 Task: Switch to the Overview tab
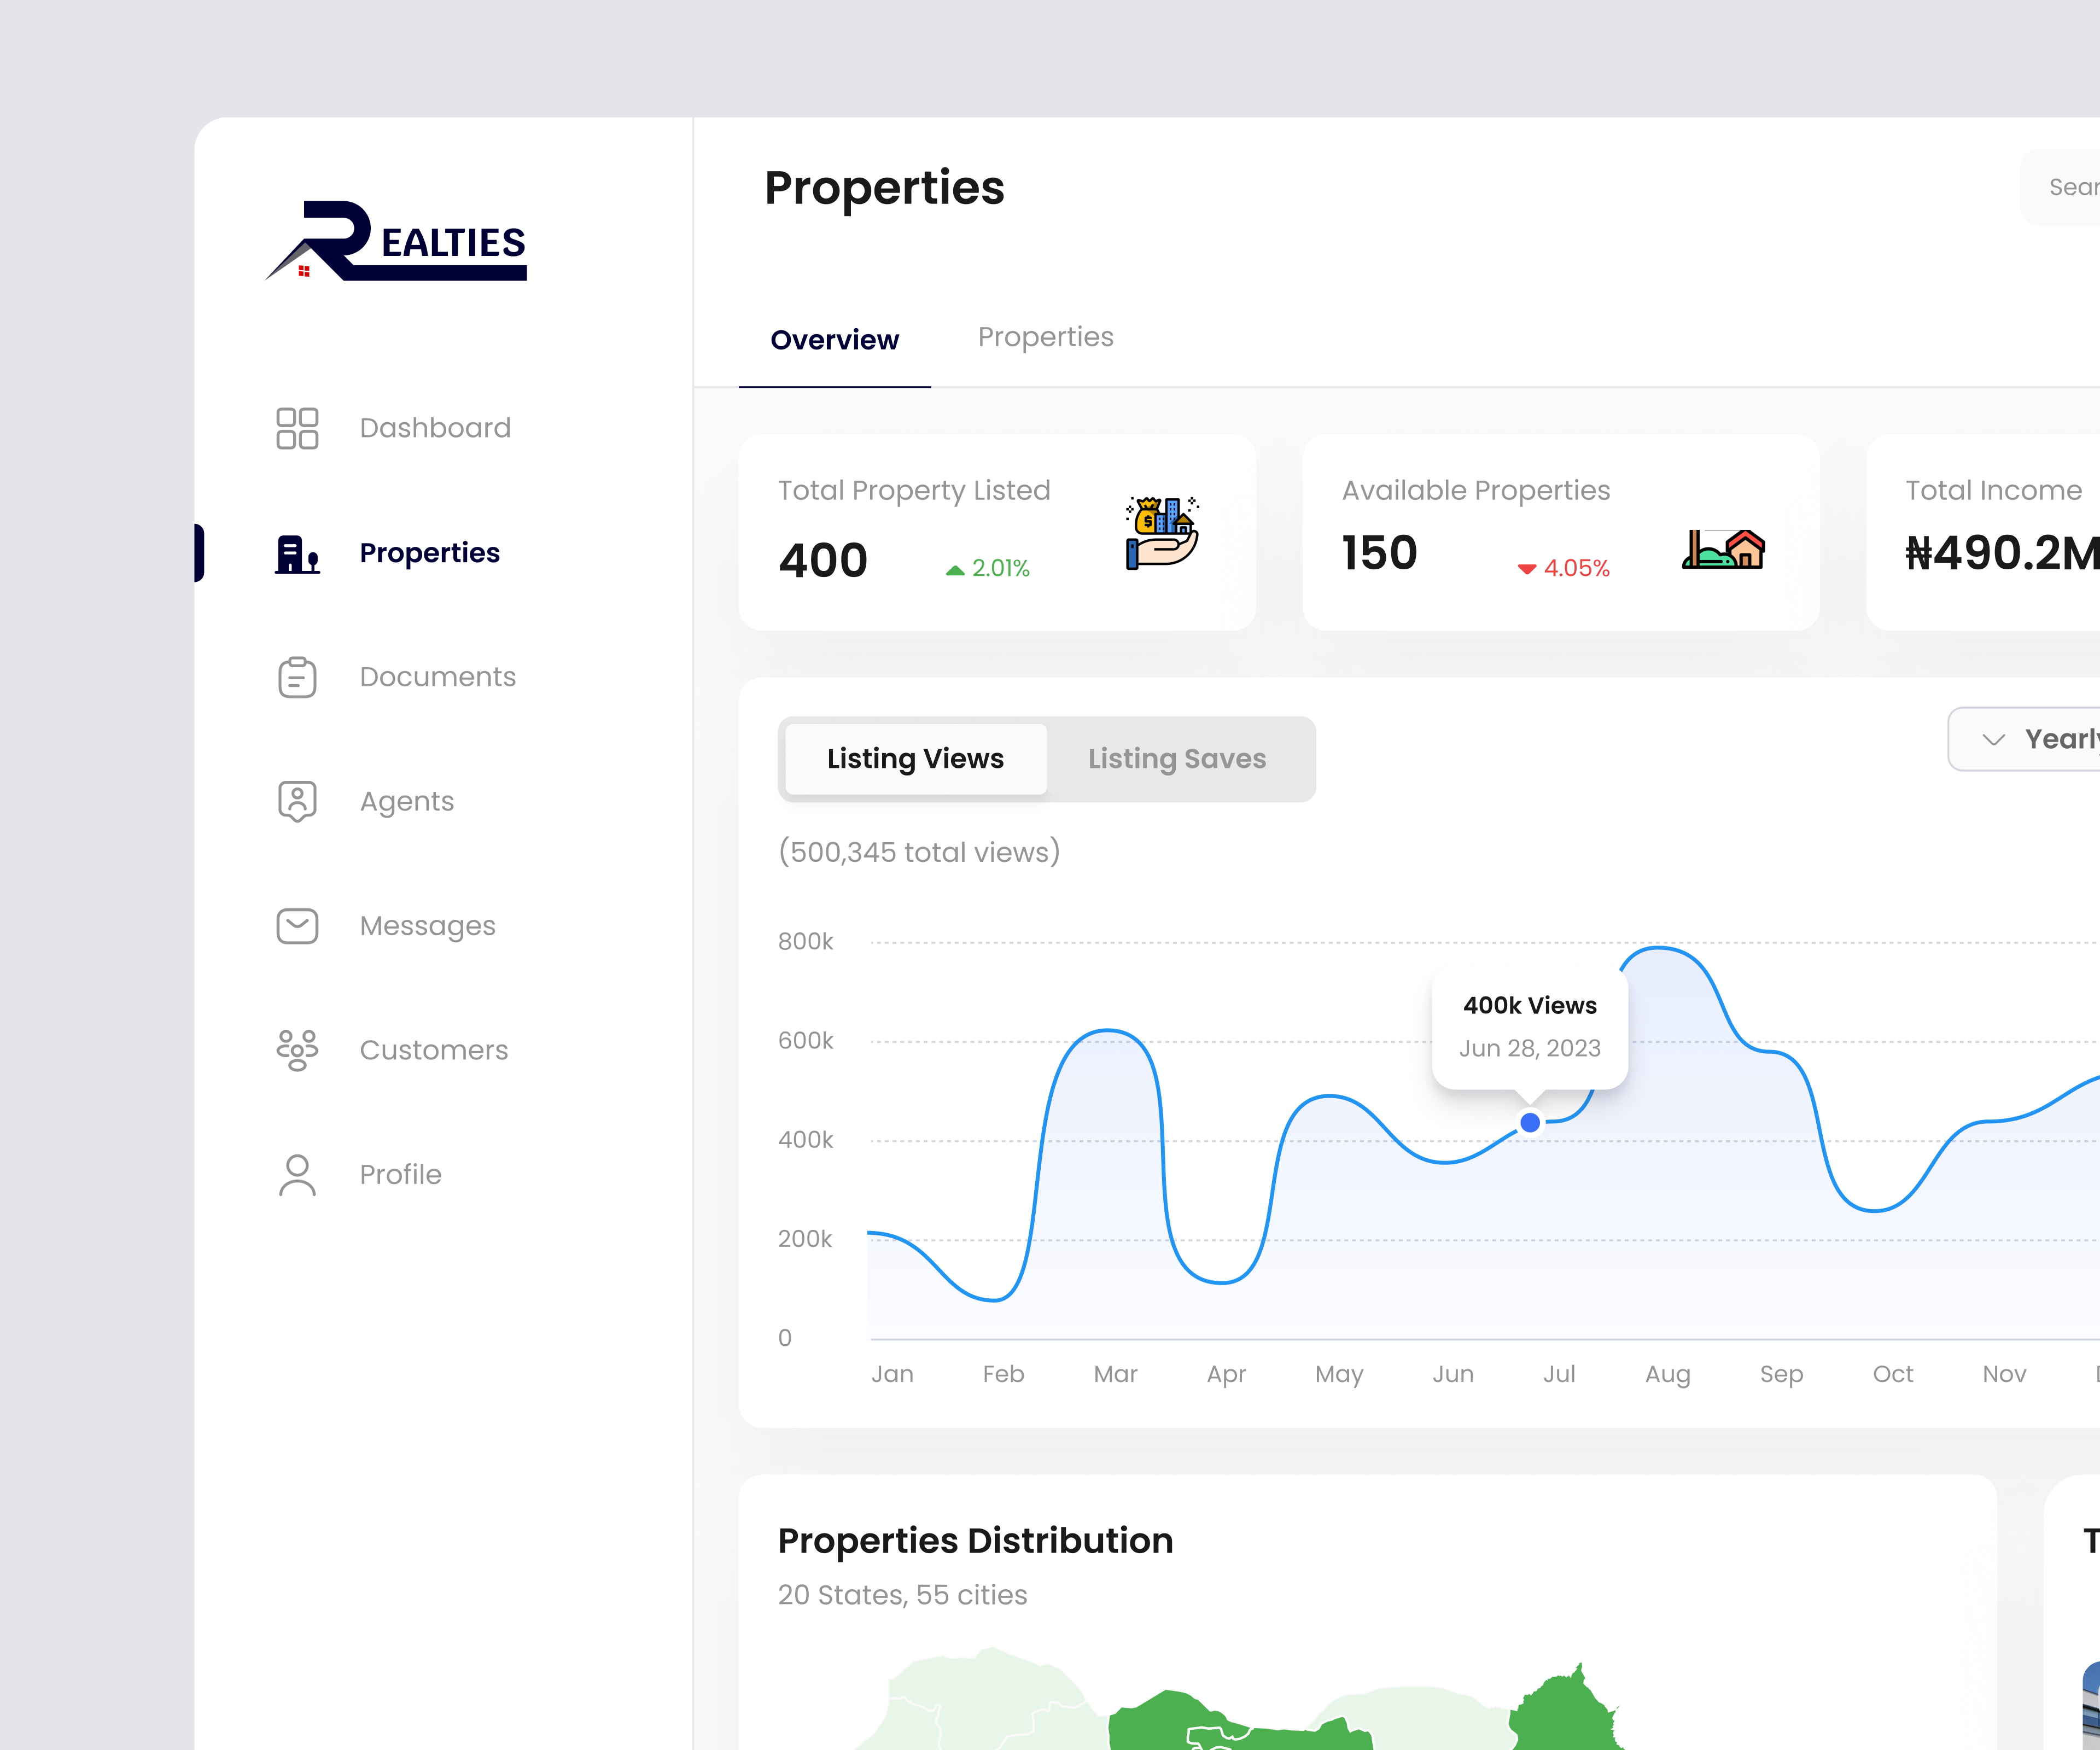click(835, 340)
